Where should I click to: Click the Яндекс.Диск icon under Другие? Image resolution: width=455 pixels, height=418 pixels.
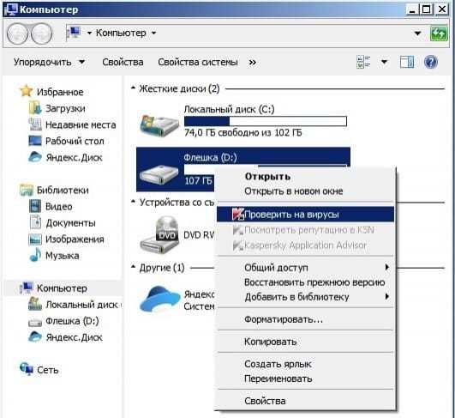coord(159,300)
